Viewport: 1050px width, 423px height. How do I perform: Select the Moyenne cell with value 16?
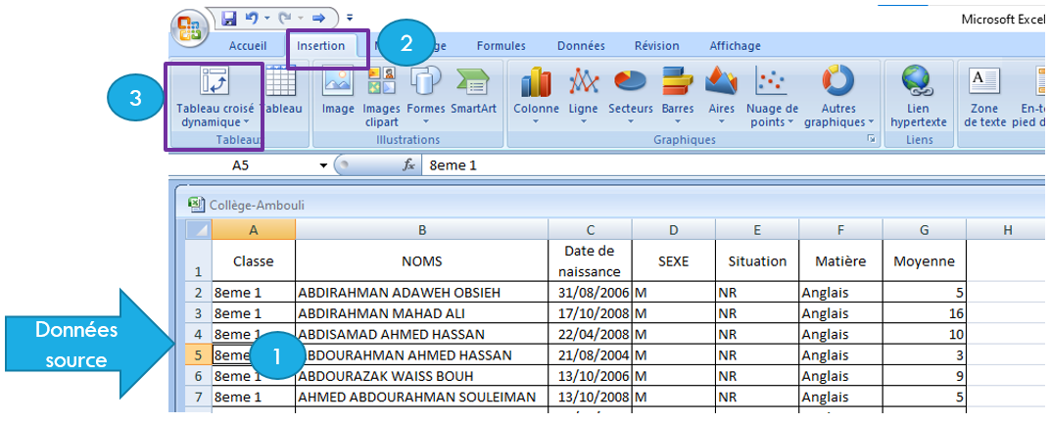924,313
